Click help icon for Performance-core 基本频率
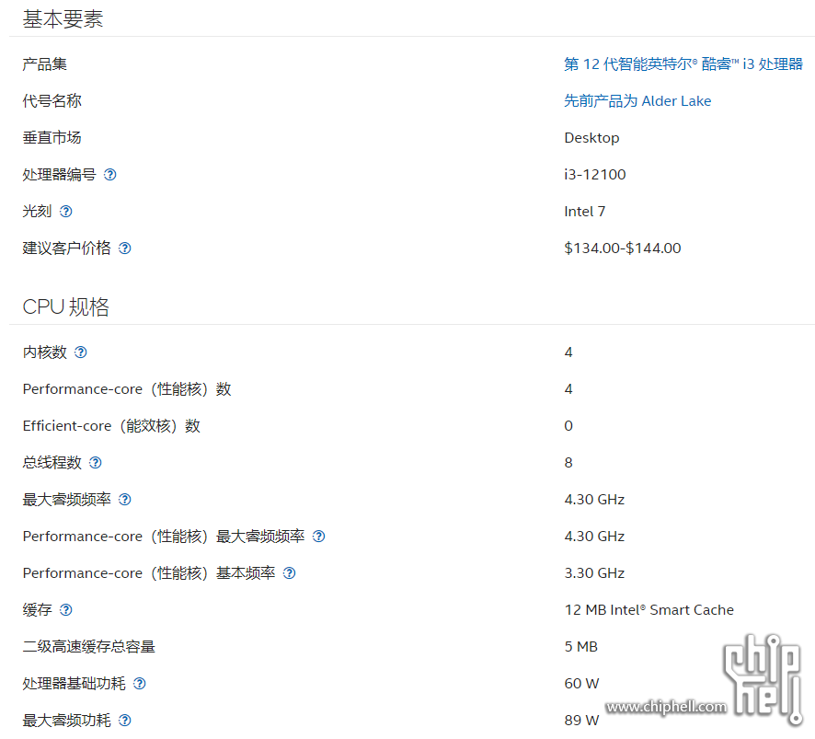The height and width of the screenshot is (739, 815). (x=289, y=573)
